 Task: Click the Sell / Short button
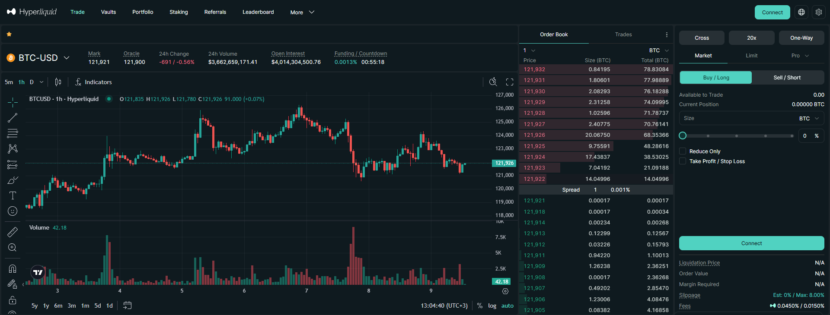[787, 78]
